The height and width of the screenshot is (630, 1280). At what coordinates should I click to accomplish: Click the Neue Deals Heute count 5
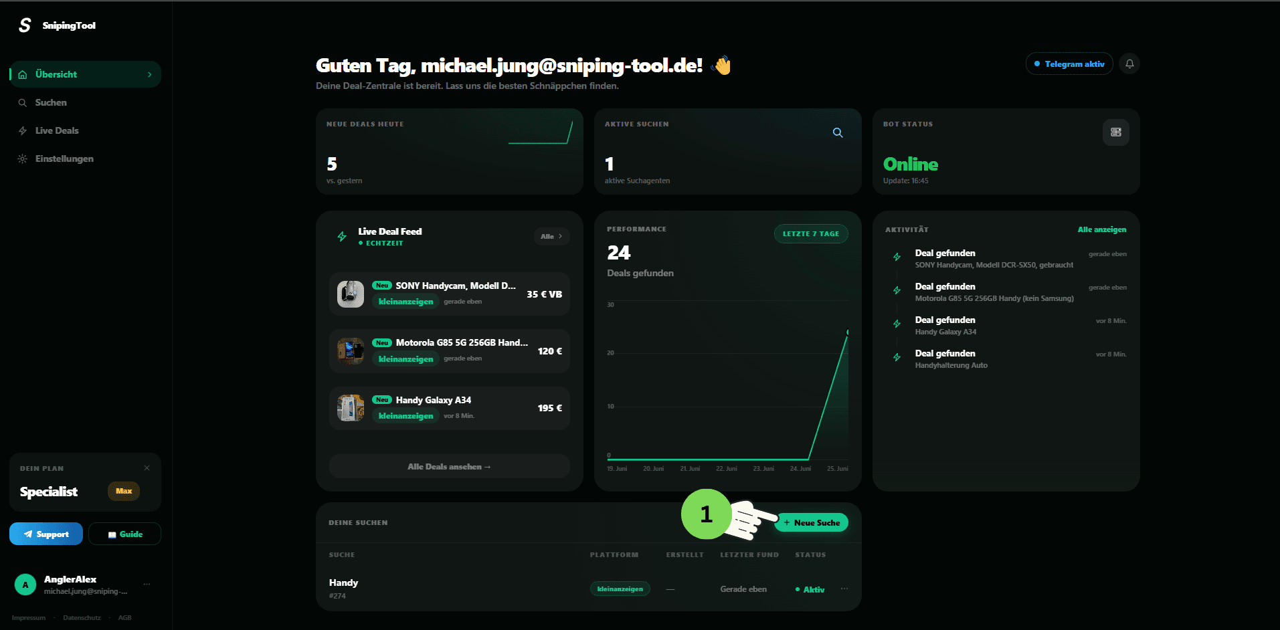click(332, 164)
